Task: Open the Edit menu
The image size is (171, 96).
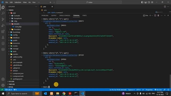Action: [11, 2]
